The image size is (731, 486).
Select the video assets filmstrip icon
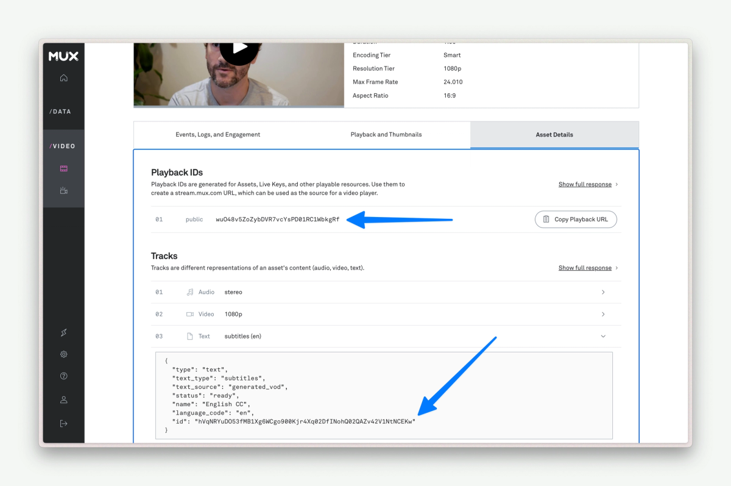63,168
